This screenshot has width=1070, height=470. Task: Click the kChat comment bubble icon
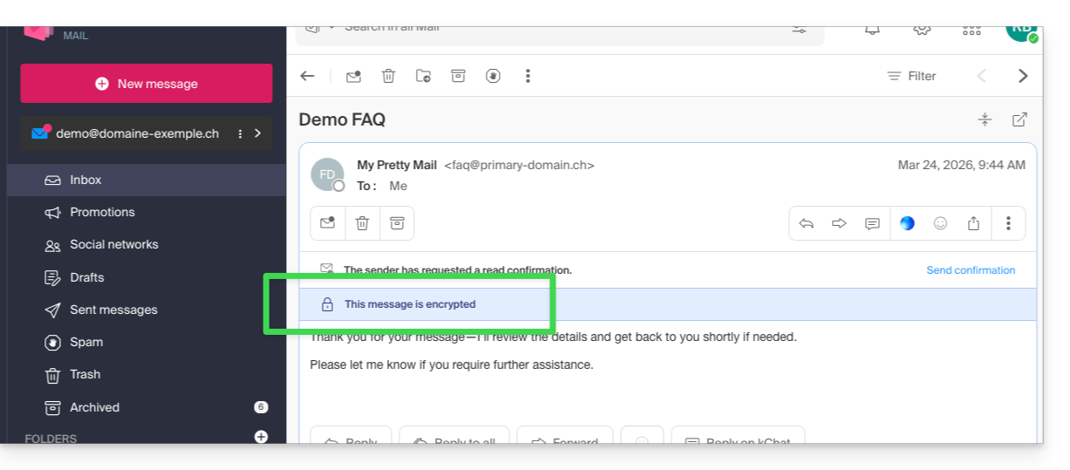click(x=872, y=223)
